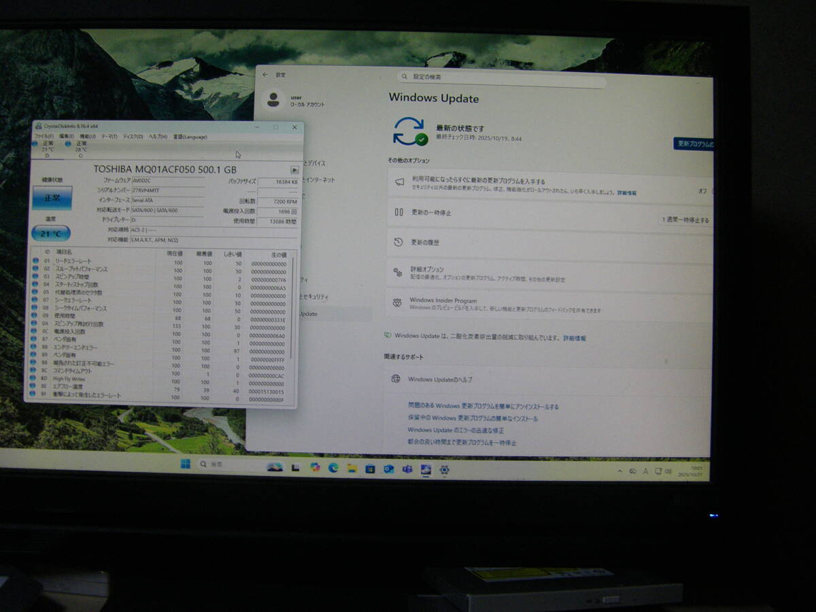The width and height of the screenshot is (816, 612).
Task: Click the gears icon beside 詳細オプション
Action: point(398,273)
